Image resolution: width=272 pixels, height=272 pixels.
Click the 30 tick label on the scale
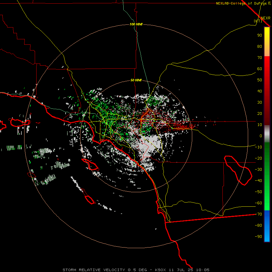tap(260, 102)
